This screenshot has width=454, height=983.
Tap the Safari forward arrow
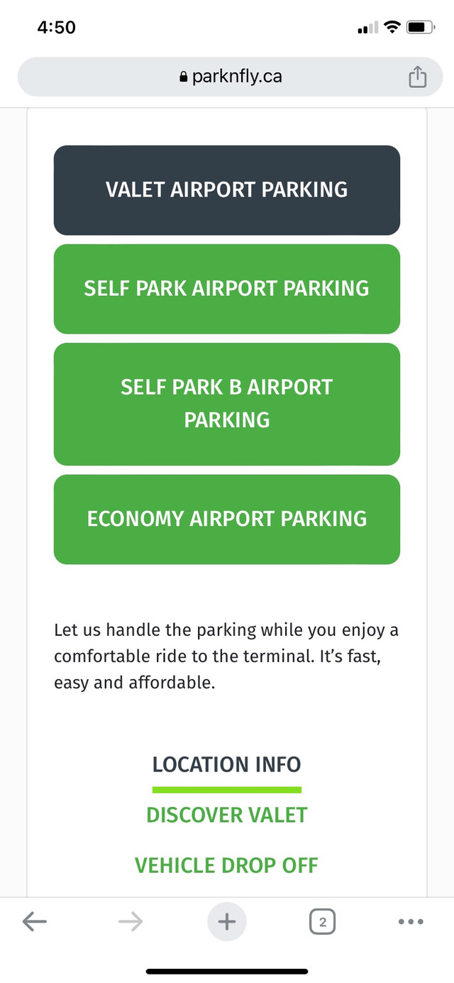click(130, 921)
